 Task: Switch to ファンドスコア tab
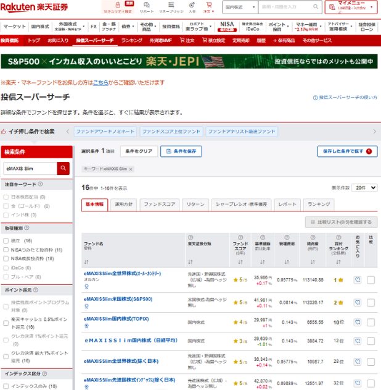tap(160, 205)
